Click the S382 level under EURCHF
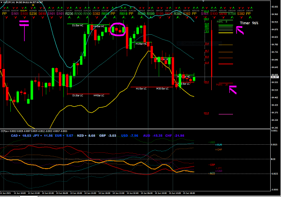The image size is (281, 197). click(96, 14)
